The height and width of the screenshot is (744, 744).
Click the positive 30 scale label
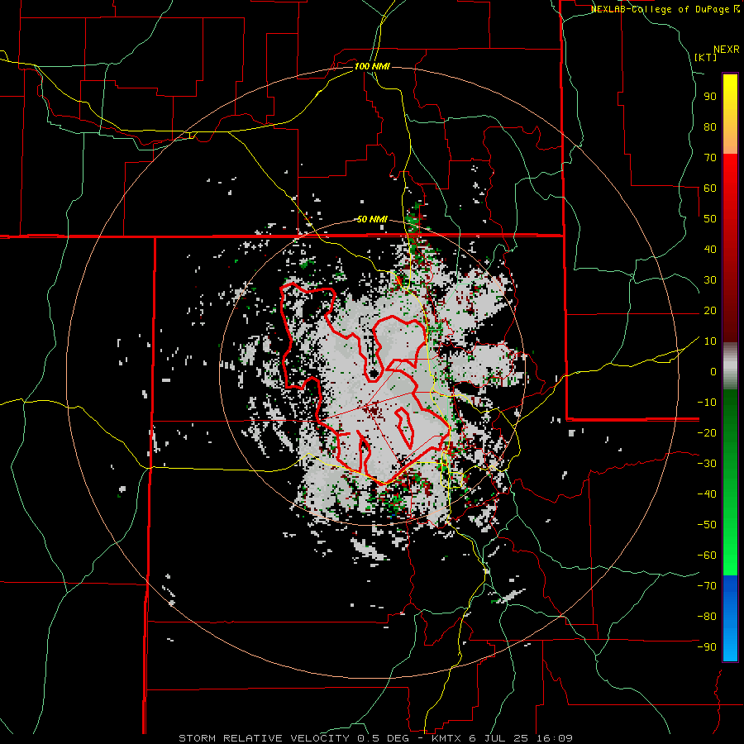tap(710, 280)
